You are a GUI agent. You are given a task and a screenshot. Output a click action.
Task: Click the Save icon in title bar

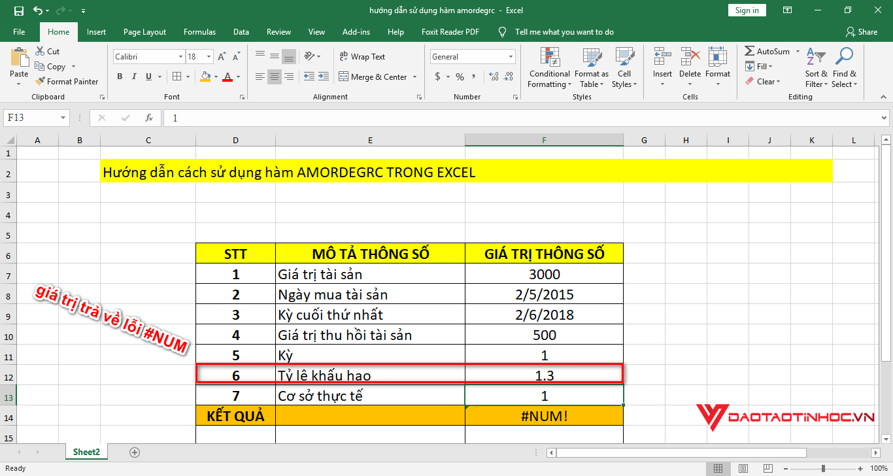pos(19,10)
